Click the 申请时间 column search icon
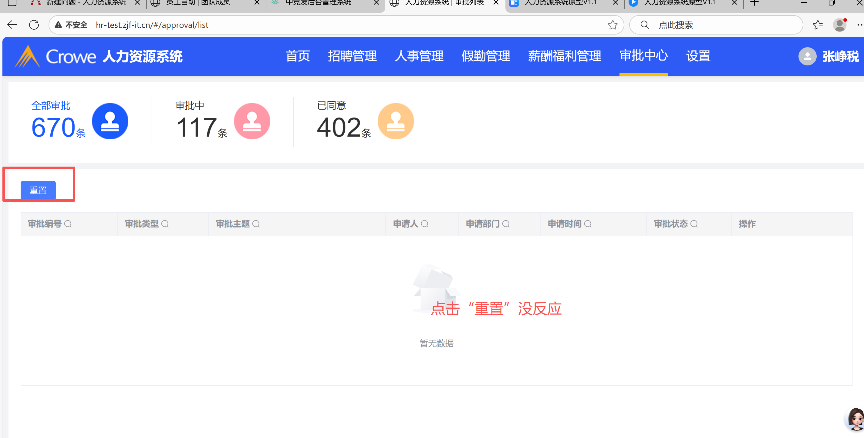 pyautogui.click(x=588, y=224)
